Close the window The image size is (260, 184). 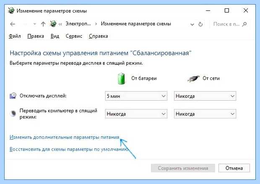tap(246, 11)
